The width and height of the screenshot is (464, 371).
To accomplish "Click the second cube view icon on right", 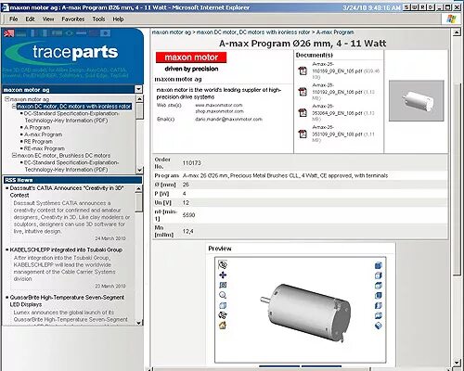I will click(379, 275).
